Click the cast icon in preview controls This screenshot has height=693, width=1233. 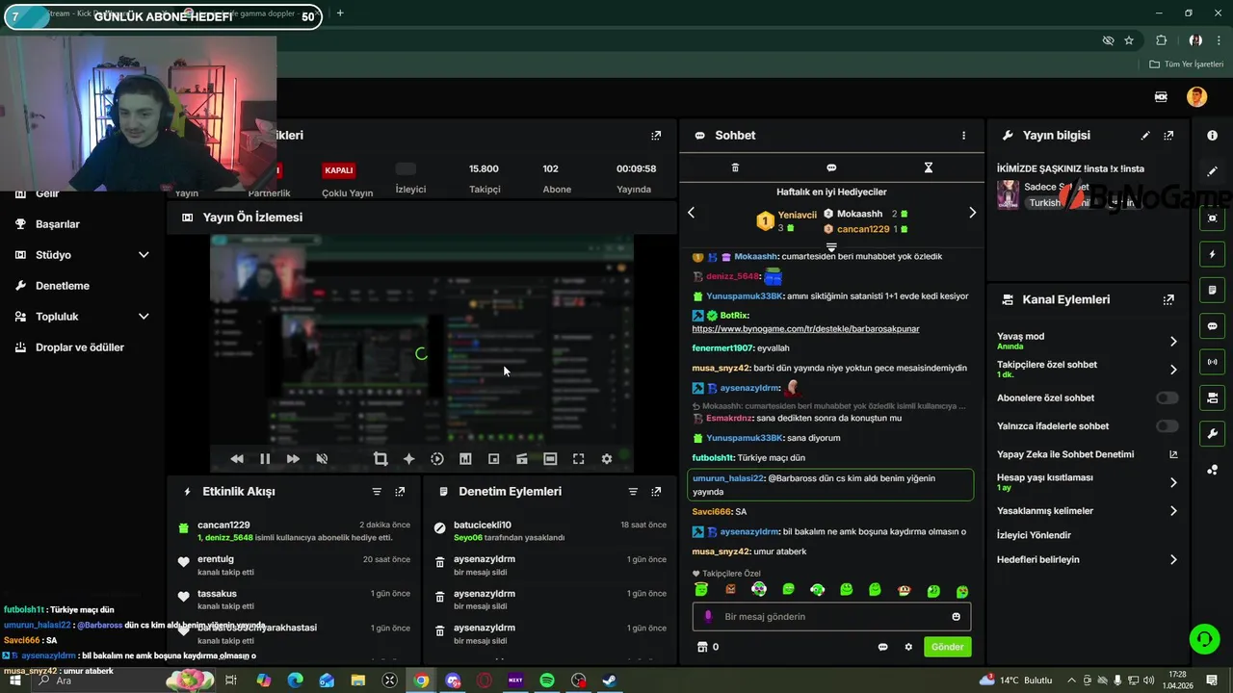(x=522, y=459)
